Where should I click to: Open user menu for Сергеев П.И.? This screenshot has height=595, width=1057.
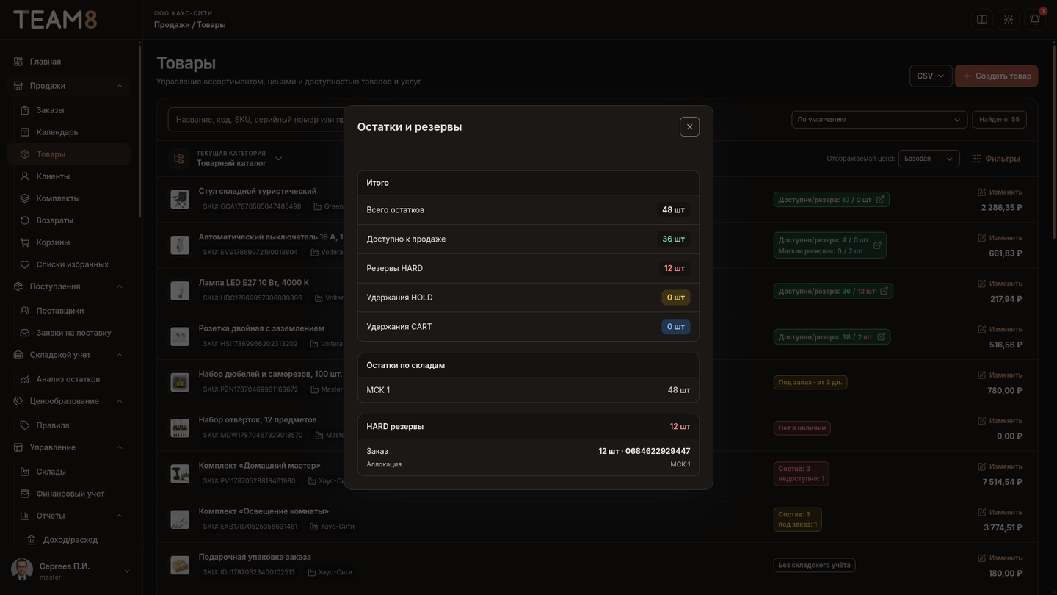[x=70, y=571]
